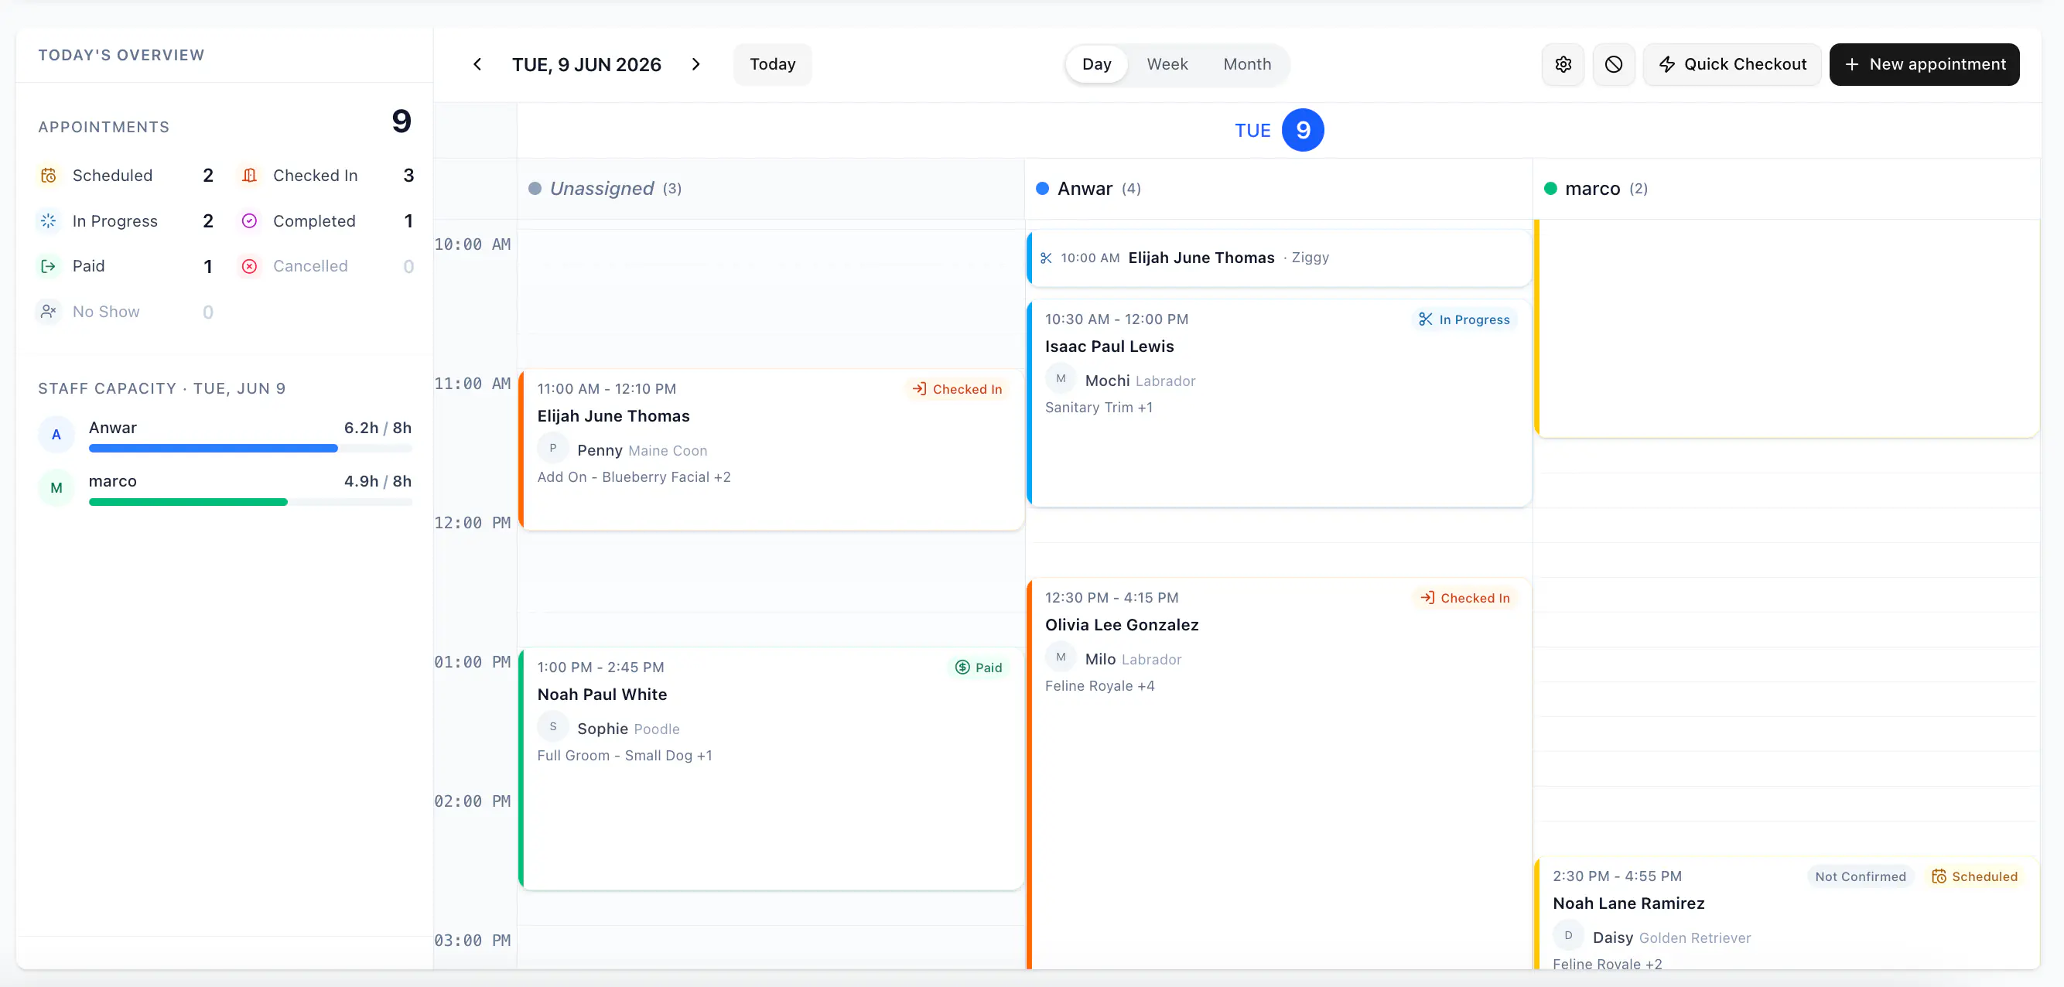Click client name Noah Paul White
The height and width of the screenshot is (987, 2064).
coord(602,695)
